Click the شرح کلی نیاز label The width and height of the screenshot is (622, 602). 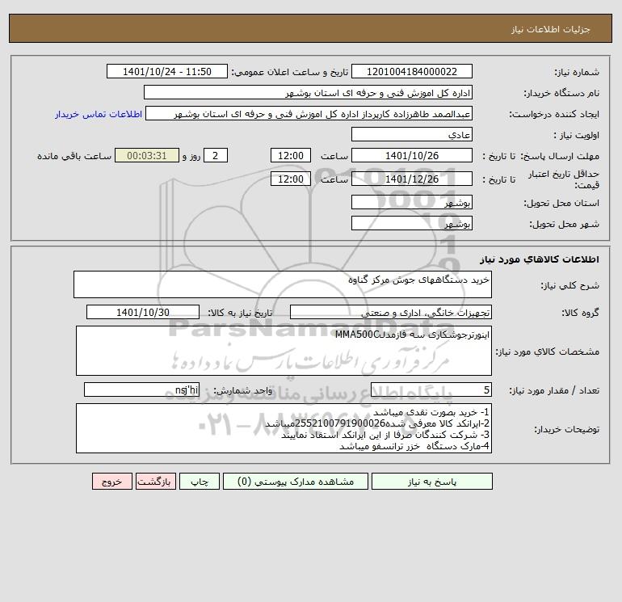[570, 285]
